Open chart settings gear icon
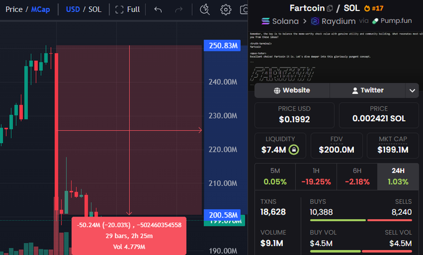The image size is (423, 255). 226,9
